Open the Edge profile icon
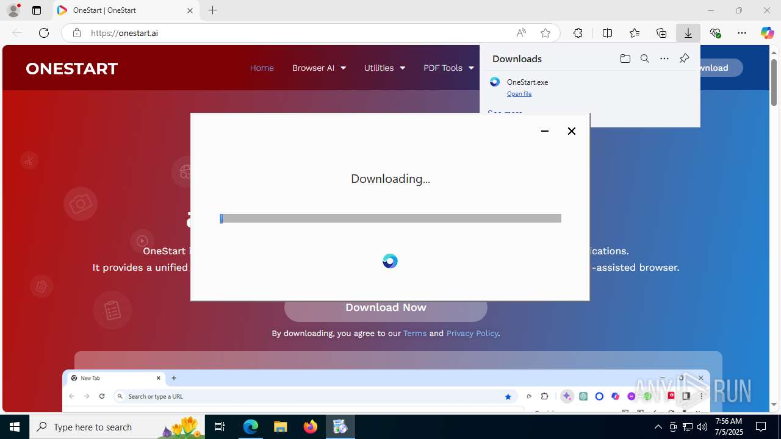This screenshot has height=439, width=781. [13, 10]
